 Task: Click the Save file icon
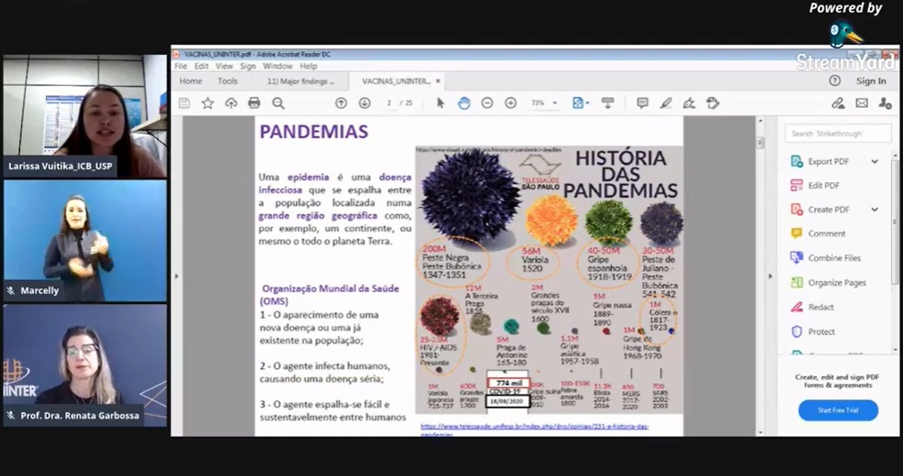(184, 103)
